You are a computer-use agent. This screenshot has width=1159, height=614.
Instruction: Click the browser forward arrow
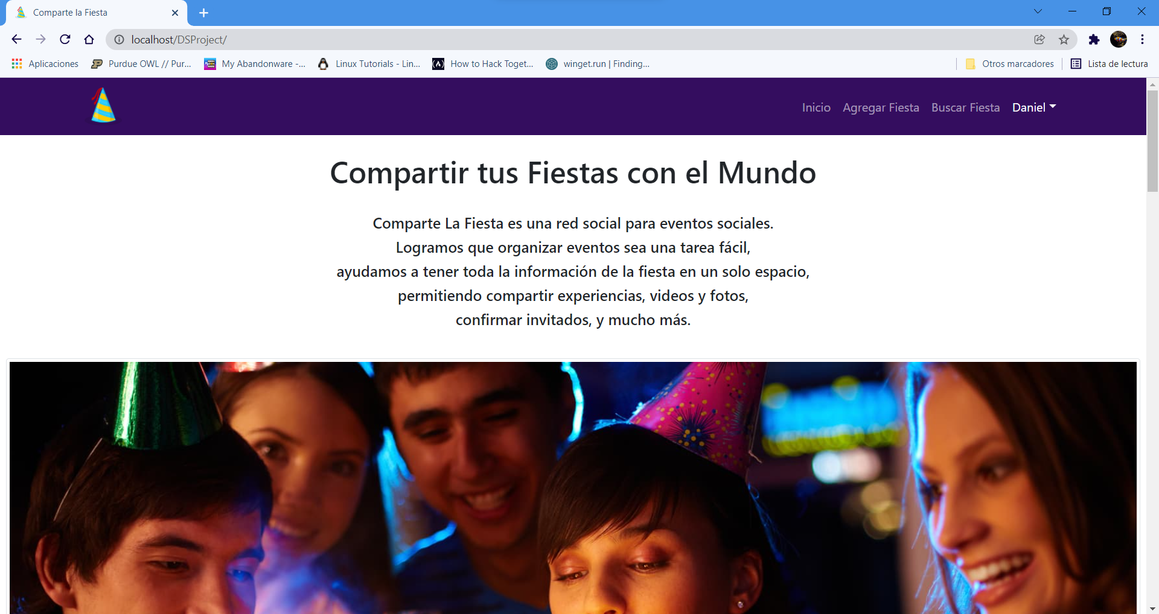point(40,39)
